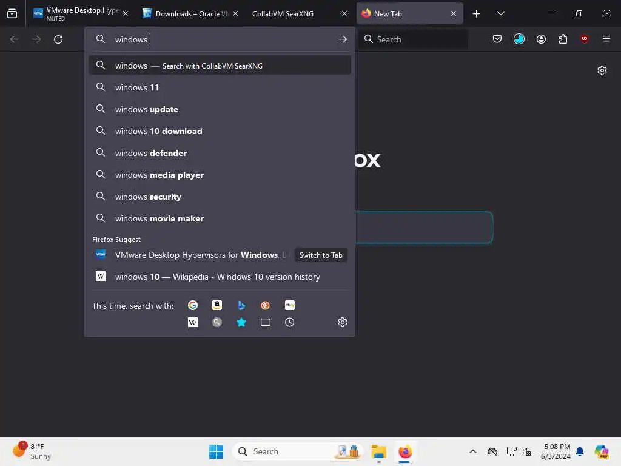
Task: Open the Firefox hamburger application menu
Action: (x=606, y=39)
